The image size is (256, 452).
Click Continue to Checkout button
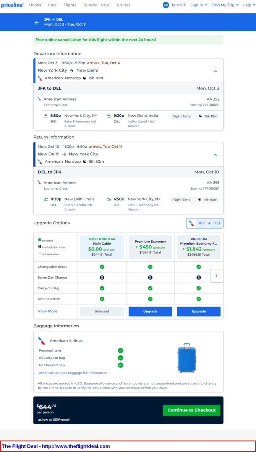click(191, 410)
